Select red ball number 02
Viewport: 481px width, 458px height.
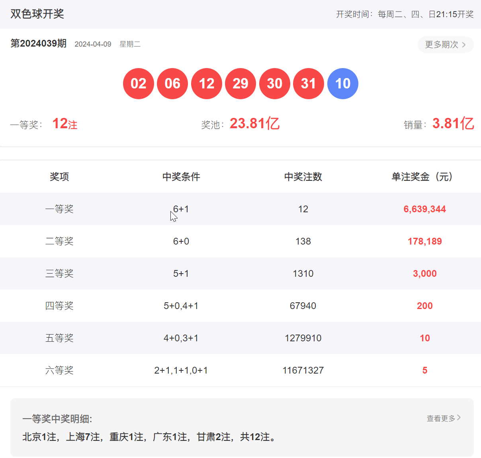pyautogui.click(x=138, y=84)
